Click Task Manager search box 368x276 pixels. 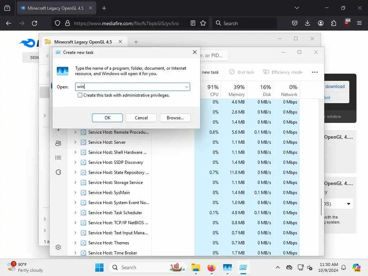tap(213, 56)
